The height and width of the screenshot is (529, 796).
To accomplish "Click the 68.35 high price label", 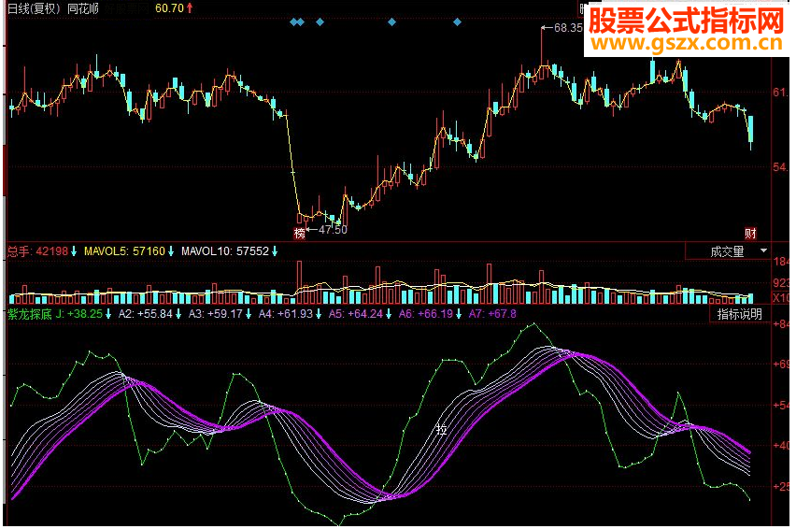I will (569, 28).
